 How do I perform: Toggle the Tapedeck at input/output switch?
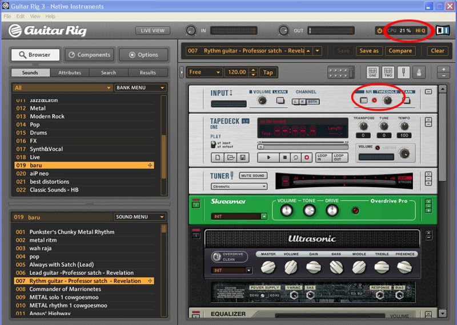tap(213, 145)
